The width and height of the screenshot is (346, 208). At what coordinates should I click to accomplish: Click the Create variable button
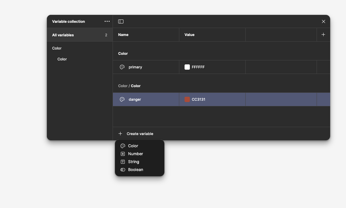click(136, 134)
